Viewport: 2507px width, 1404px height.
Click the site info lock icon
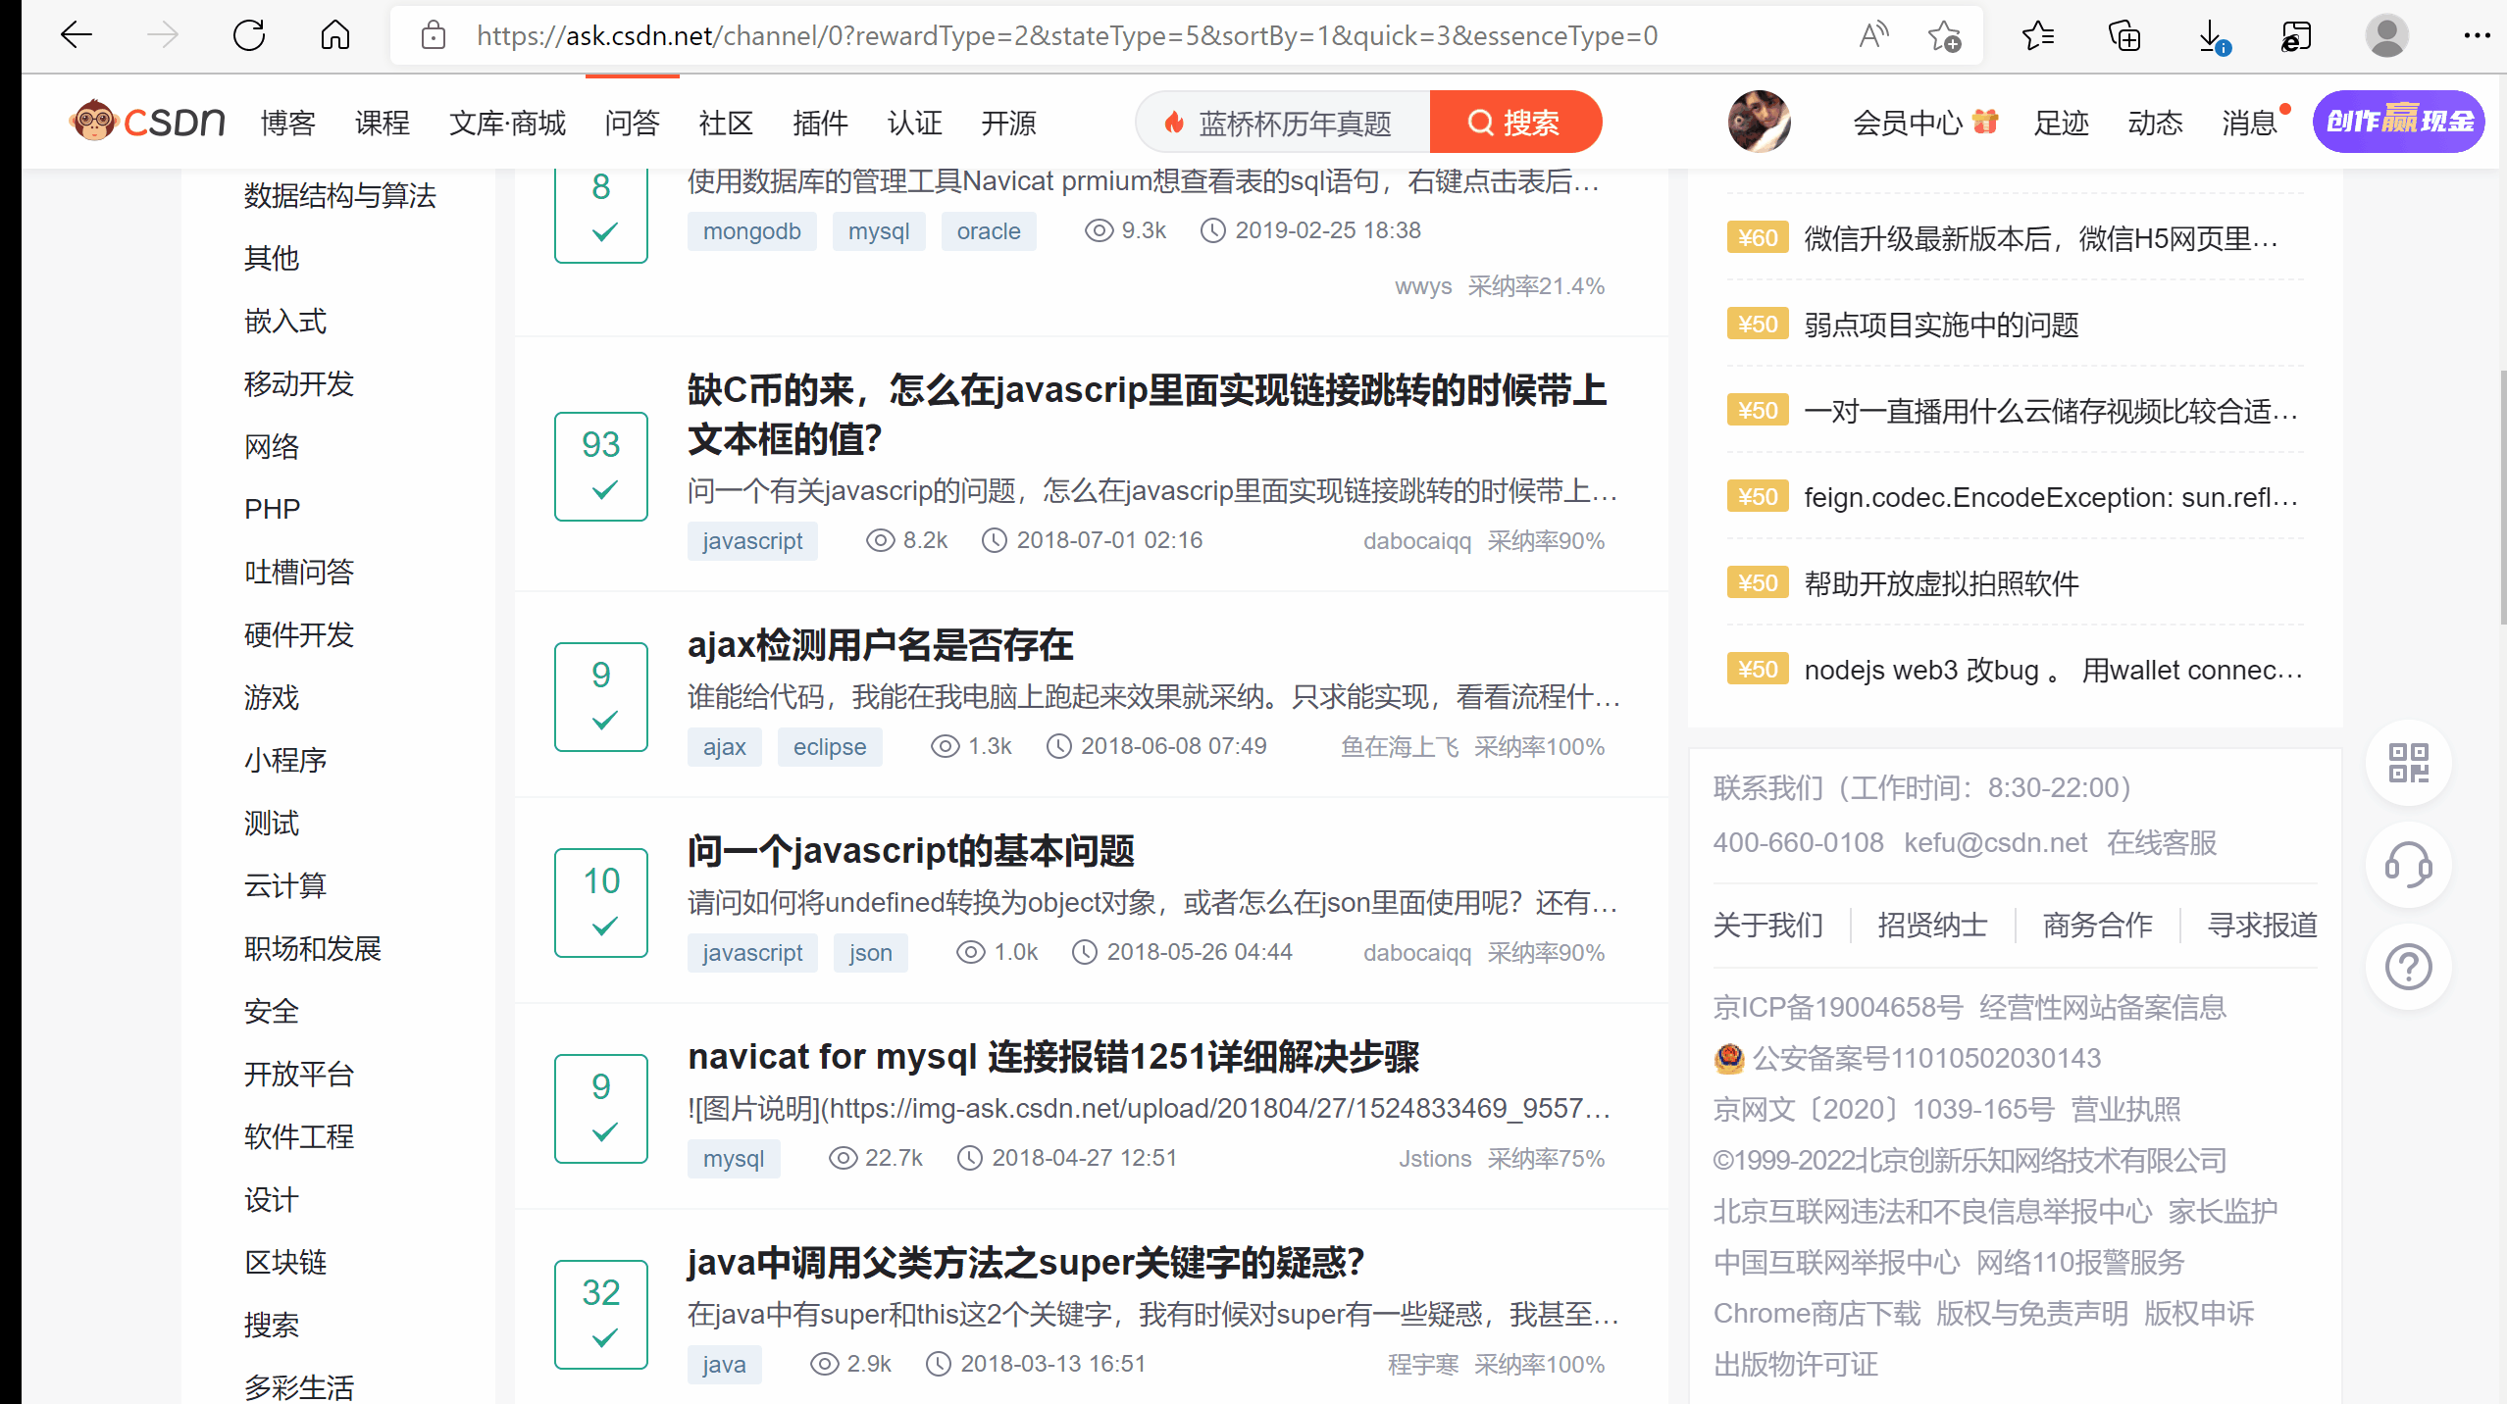point(433,36)
